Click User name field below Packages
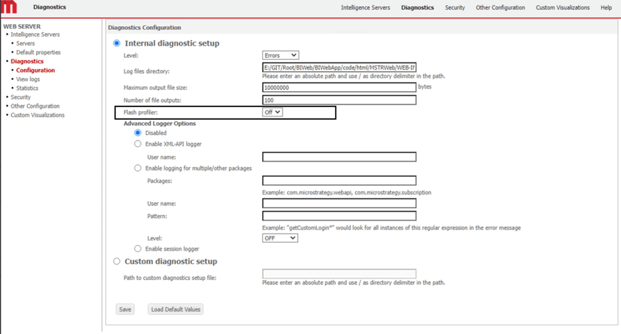Image resolution: width=621 pixels, height=334 pixels. [339, 203]
